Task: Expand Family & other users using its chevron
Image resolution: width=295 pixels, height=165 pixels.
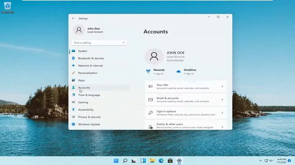Action: point(222,127)
